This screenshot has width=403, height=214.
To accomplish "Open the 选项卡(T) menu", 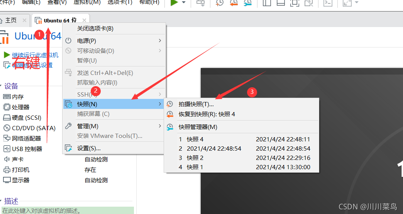I will [120, 2].
